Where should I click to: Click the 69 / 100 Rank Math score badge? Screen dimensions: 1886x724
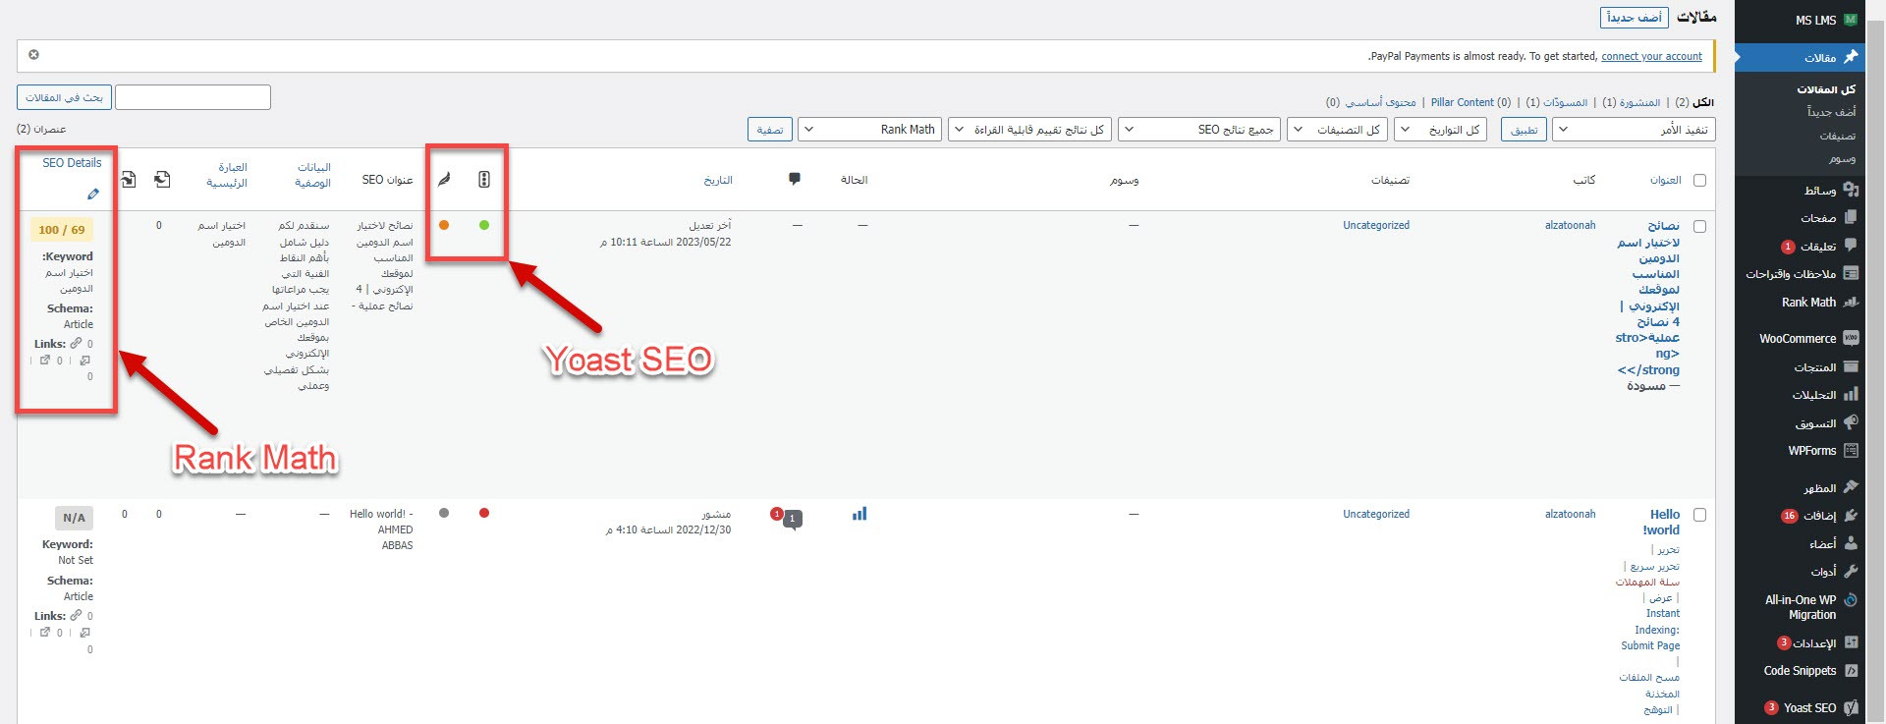pyautogui.click(x=62, y=230)
